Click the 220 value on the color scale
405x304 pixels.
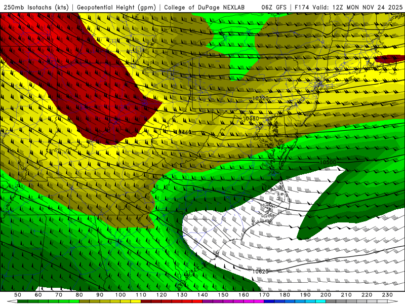[367, 295]
